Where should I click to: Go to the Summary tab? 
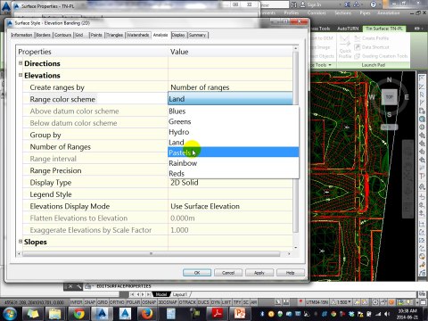[x=197, y=35]
